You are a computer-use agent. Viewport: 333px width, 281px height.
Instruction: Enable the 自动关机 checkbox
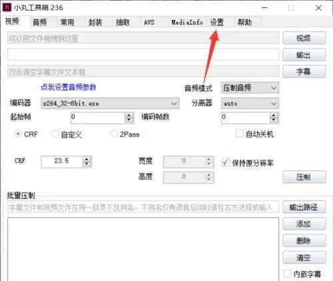pos(240,134)
